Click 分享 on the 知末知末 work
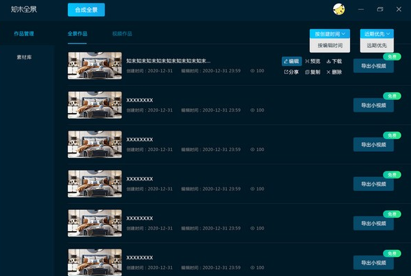Image resolution: width=411 pixels, height=276 pixels. (x=291, y=72)
